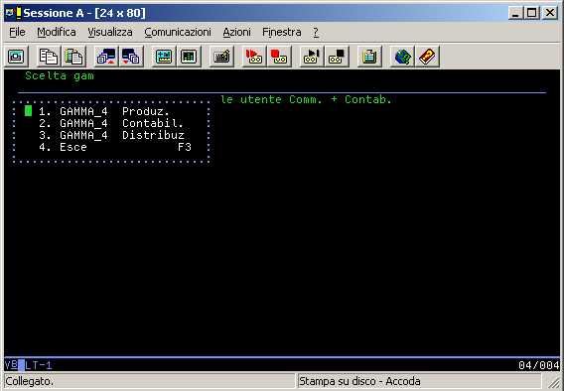Screen dimensions: 564x391
Task: Stop macro recording with the red square cassette icon
Action: [x=279, y=57]
